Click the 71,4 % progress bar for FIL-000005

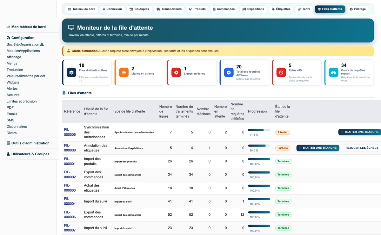259,130
